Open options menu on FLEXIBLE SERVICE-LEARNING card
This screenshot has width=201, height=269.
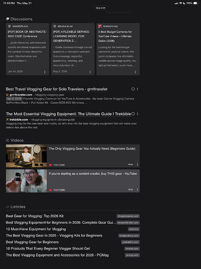click(x=90, y=72)
